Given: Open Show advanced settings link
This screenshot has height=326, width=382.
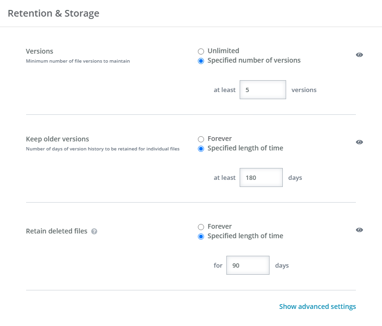Looking at the screenshot, I should (317, 307).
